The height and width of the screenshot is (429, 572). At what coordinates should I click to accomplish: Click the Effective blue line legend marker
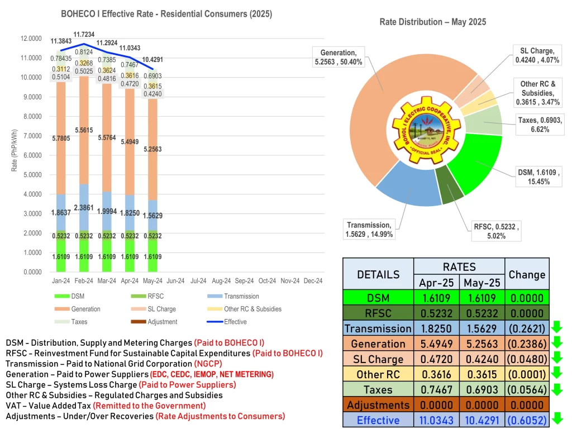[212, 322]
